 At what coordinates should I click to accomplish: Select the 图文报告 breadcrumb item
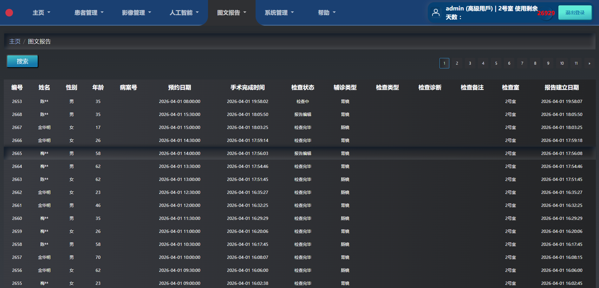point(39,42)
